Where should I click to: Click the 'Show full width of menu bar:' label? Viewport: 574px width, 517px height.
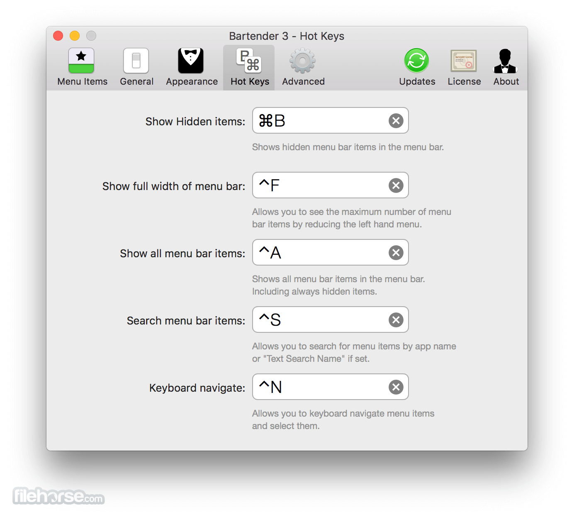[174, 186]
